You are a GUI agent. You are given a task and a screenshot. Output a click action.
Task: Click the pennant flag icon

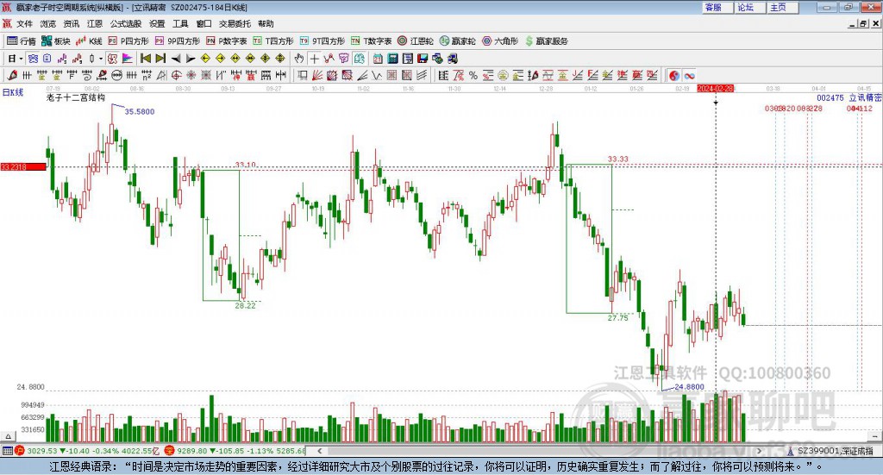(x=128, y=59)
